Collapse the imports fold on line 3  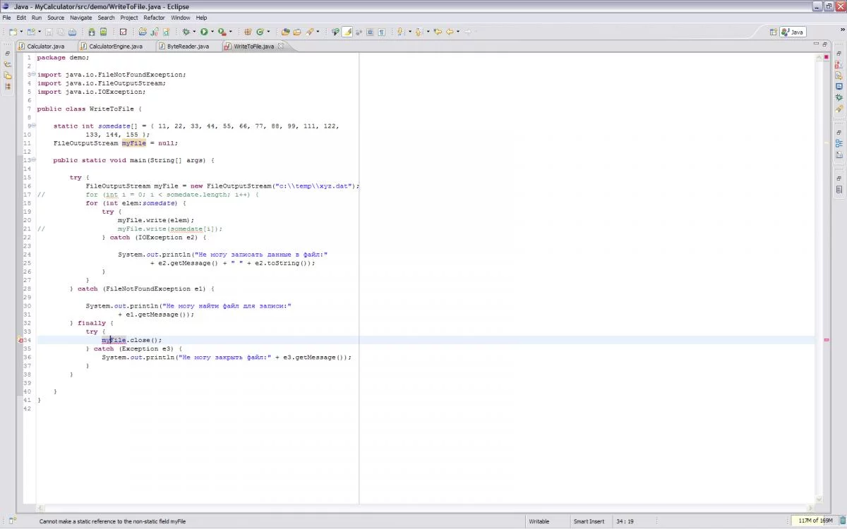(32, 75)
